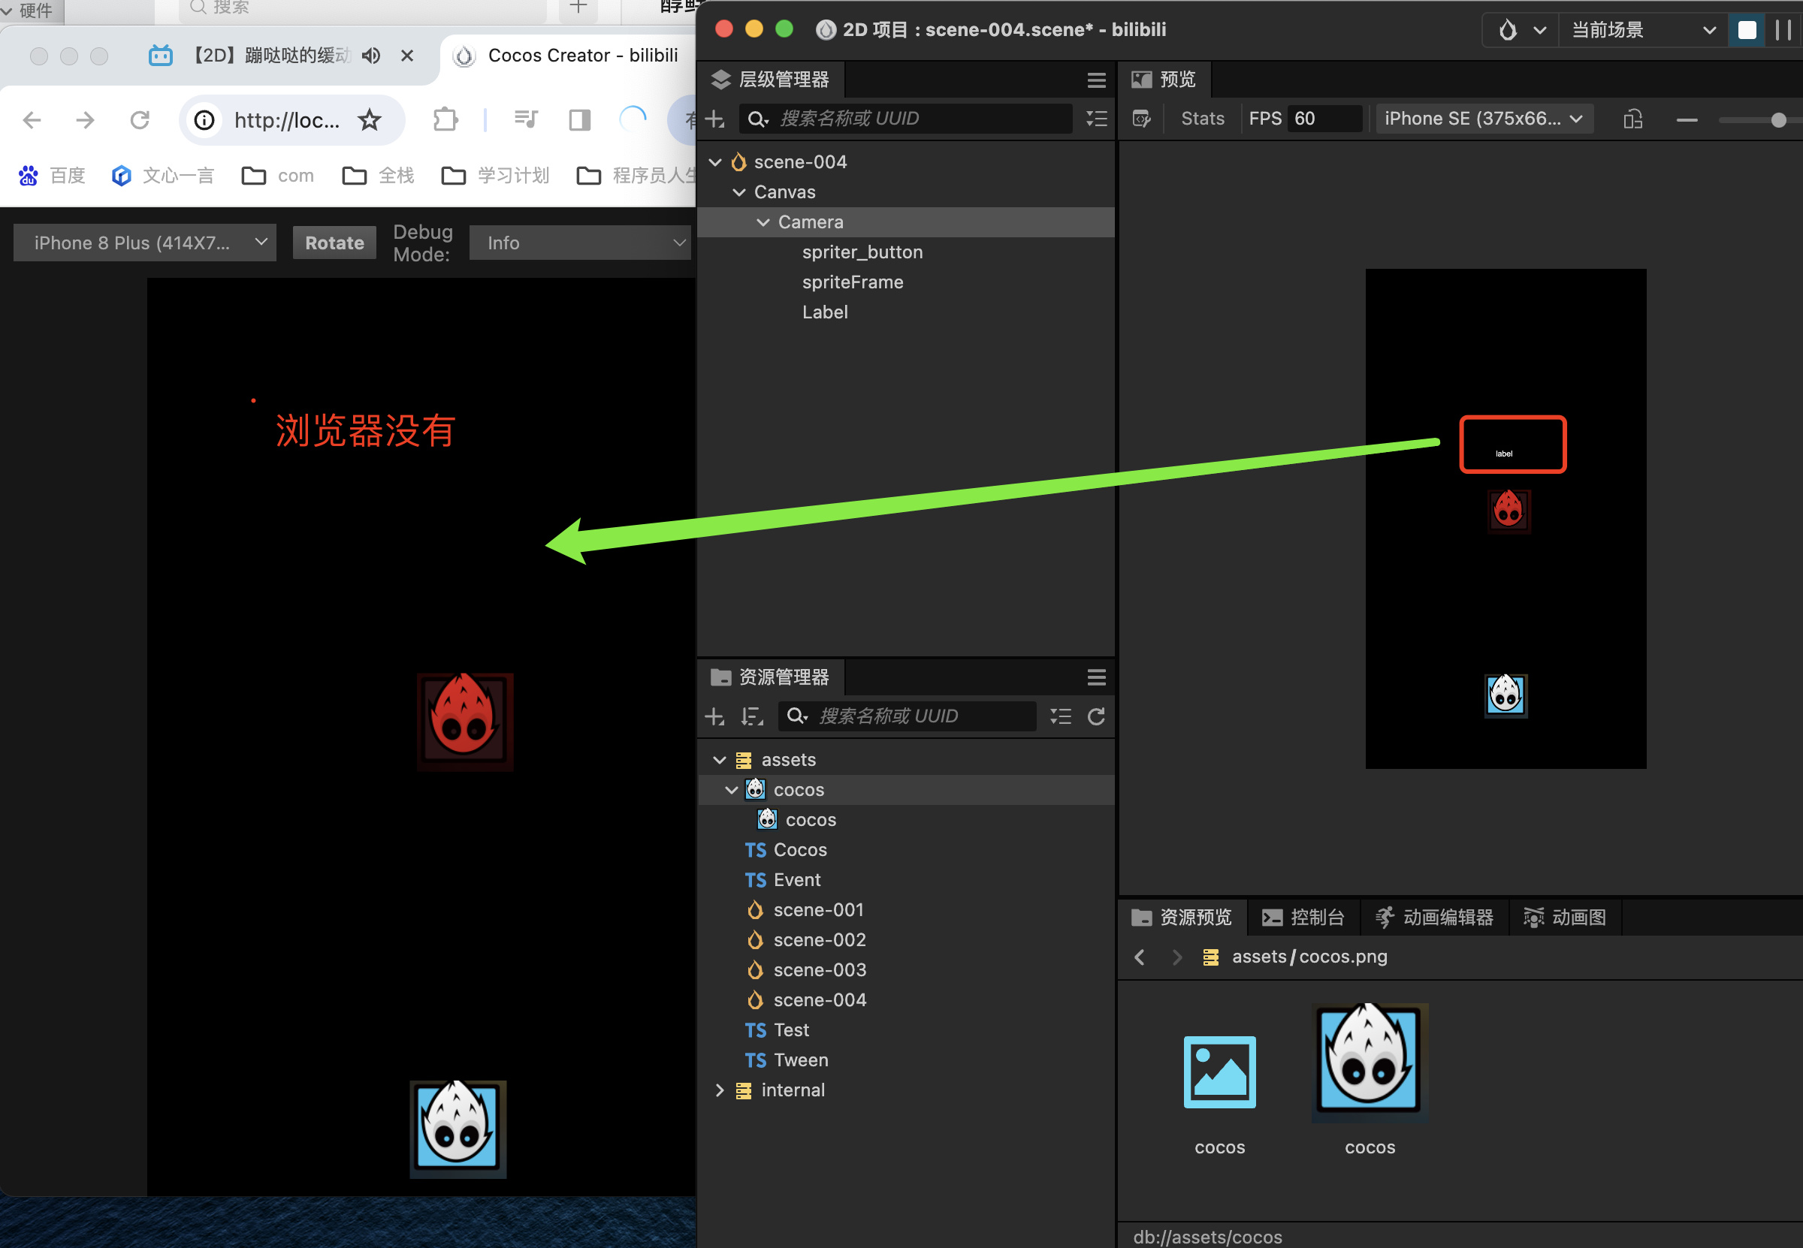Open the hierarchy panel hamburger menu
The width and height of the screenshot is (1803, 1248).
pyautogui.click(x=1096, y=80)
